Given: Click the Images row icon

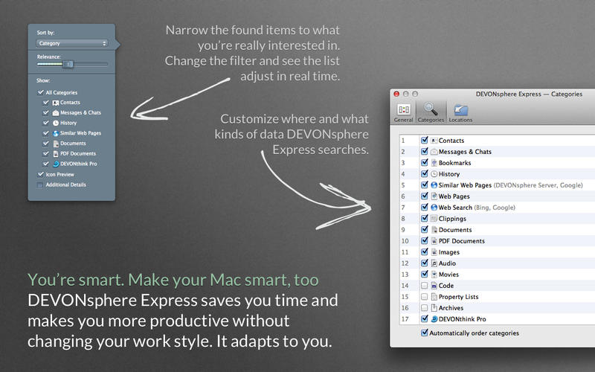Looking at the screenshot, I should (x=434, y=252).
